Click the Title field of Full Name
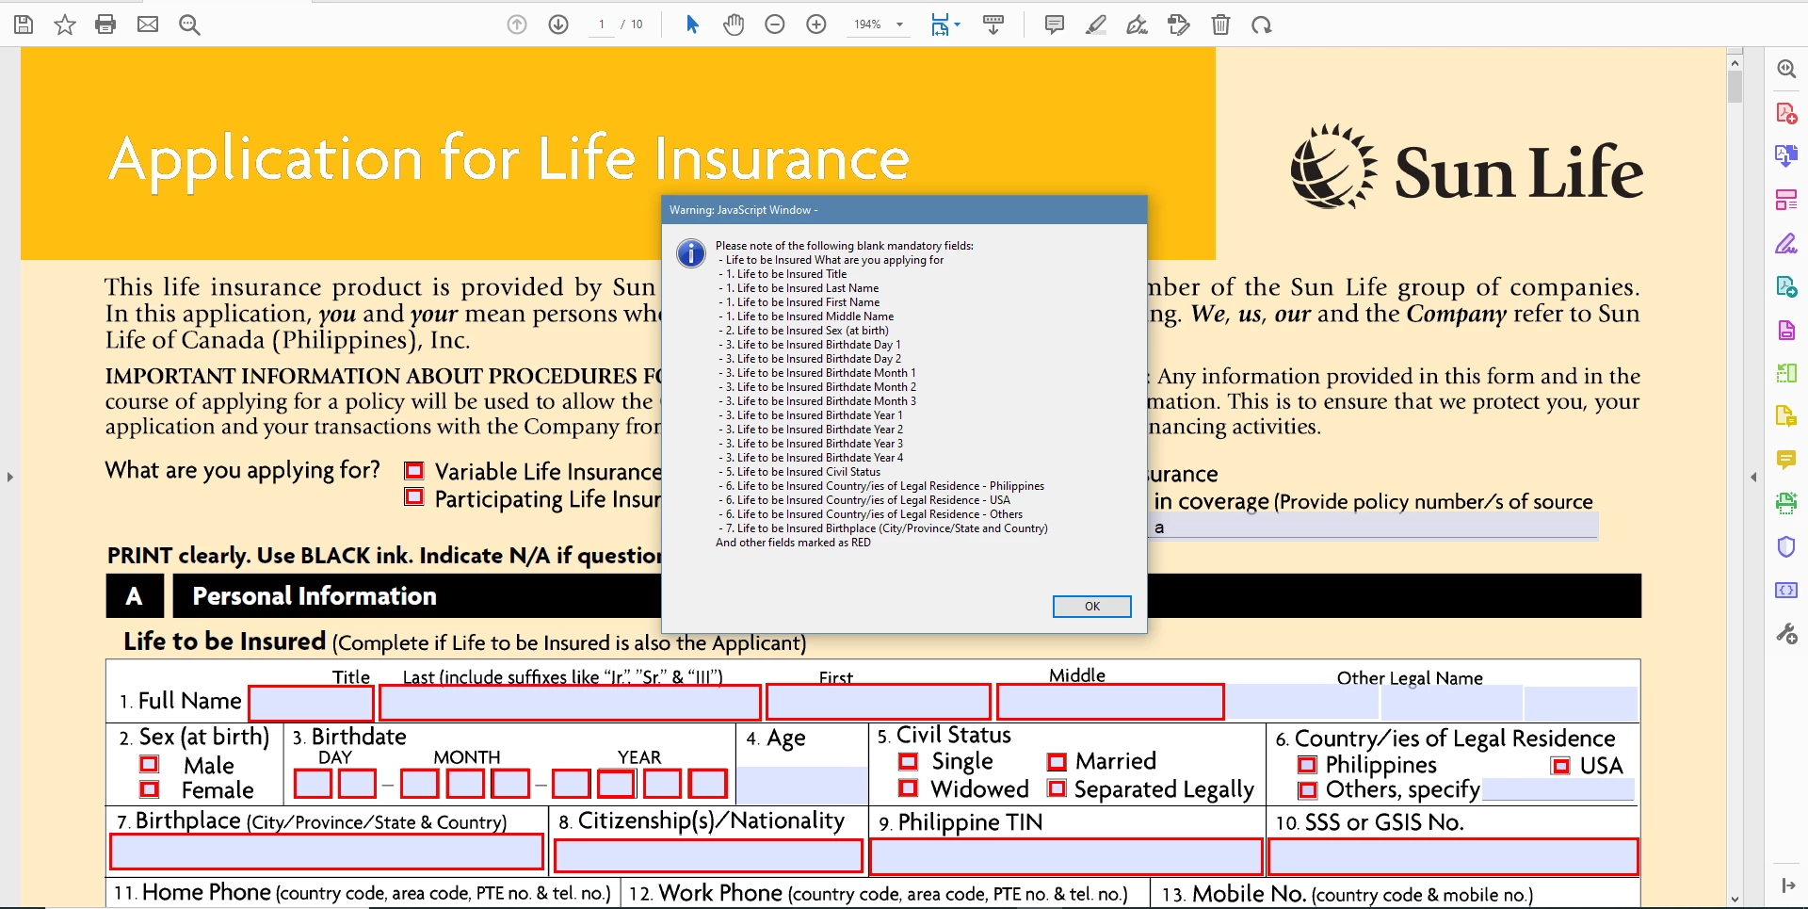Viewport: 1808px width, 909px height. pos(312,703)
